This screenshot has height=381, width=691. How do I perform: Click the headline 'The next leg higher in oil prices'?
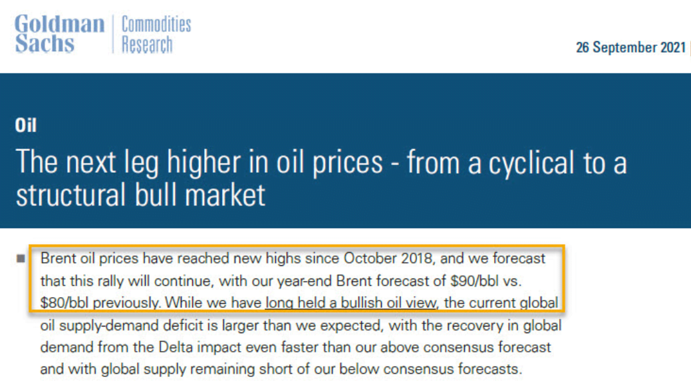pos(198,163)
